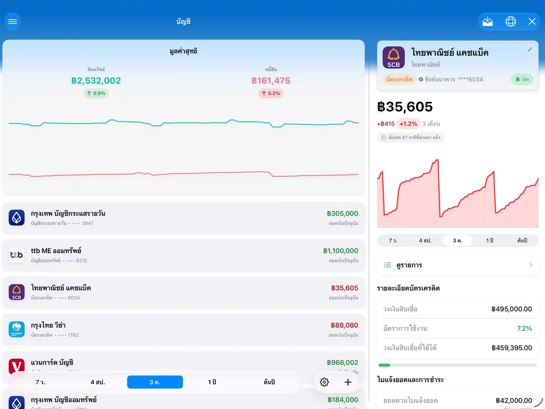Select blue 3 ด. bottom range tab
The height and width of the screenshot is (409, 545).
[x=155, y=382]
